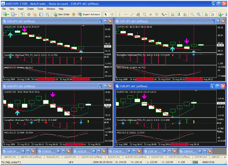Open the Strategy Tester icon
228x165 pixels.
(x=47, y=14)
